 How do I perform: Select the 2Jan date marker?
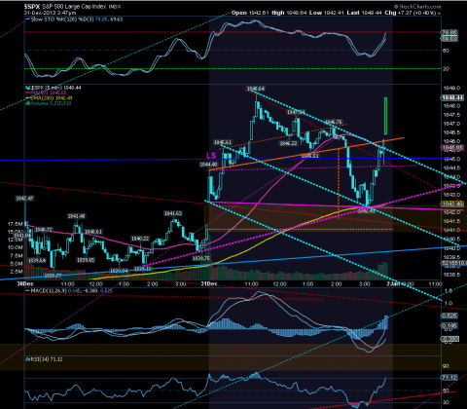pyautogui.click(x=394, y=283)
